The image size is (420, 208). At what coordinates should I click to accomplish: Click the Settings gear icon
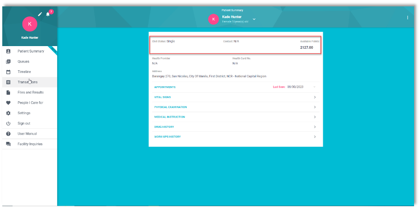click(8, 113)
